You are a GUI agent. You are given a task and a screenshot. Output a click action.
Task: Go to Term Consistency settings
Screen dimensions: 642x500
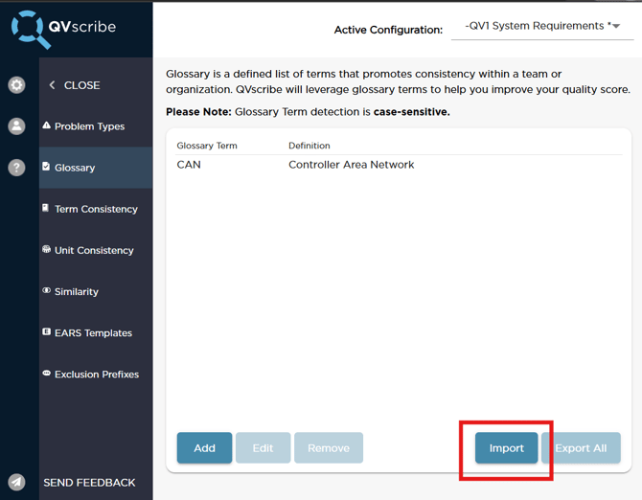click(x=96, y=209)
